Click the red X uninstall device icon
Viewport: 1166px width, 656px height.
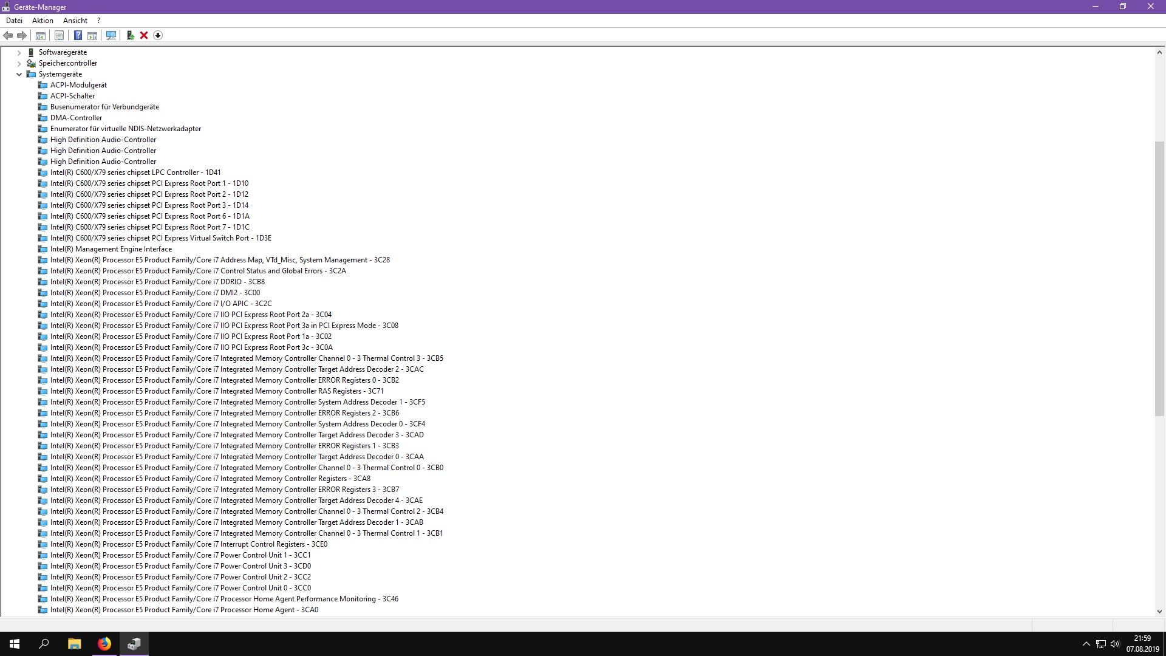click(144, 35)
